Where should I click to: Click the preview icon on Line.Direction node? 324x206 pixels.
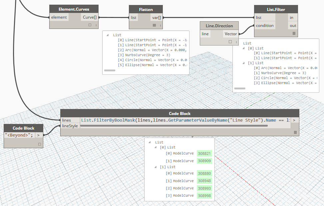230,42
